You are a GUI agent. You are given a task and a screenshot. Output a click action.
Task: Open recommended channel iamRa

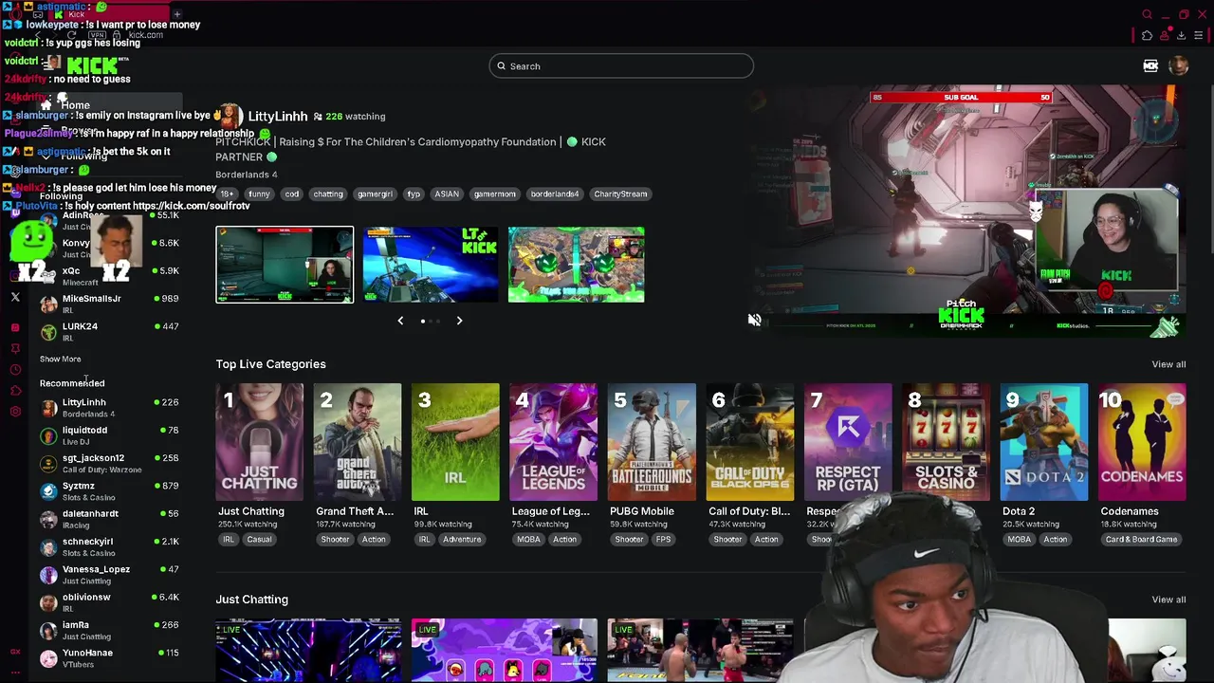click(x=109, y=630)
